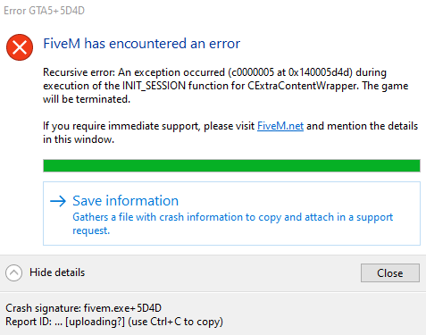Image resolution: width=426 pixels, height=335 pixels.
Task: Click the Gathers a file with crash information description
Action: [232, 223]
